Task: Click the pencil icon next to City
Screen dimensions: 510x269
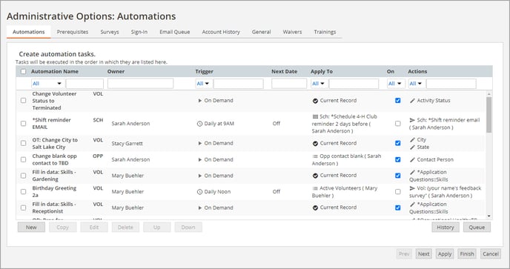Action: tap(412, 140)
